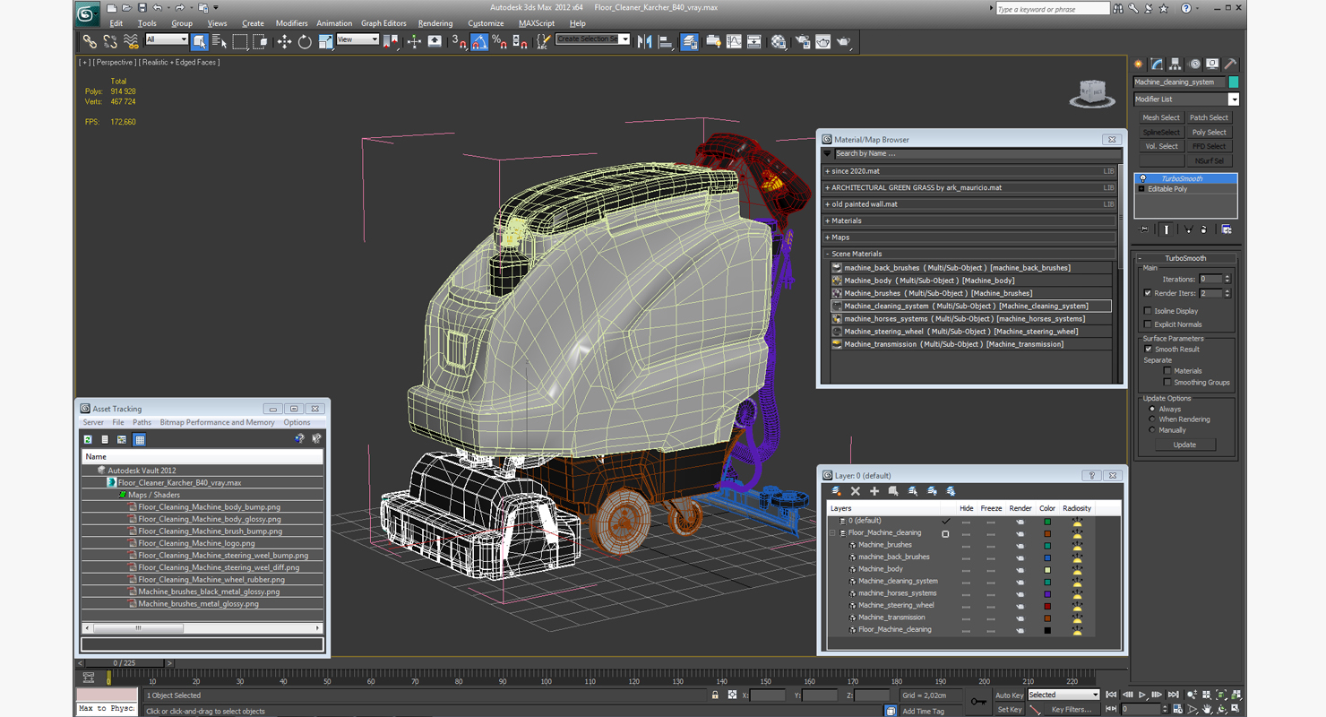Screen dimensions: 1326x717
Task: Expand the Maps group in browser
Action: pyautogui.click(x=969, y=238)
